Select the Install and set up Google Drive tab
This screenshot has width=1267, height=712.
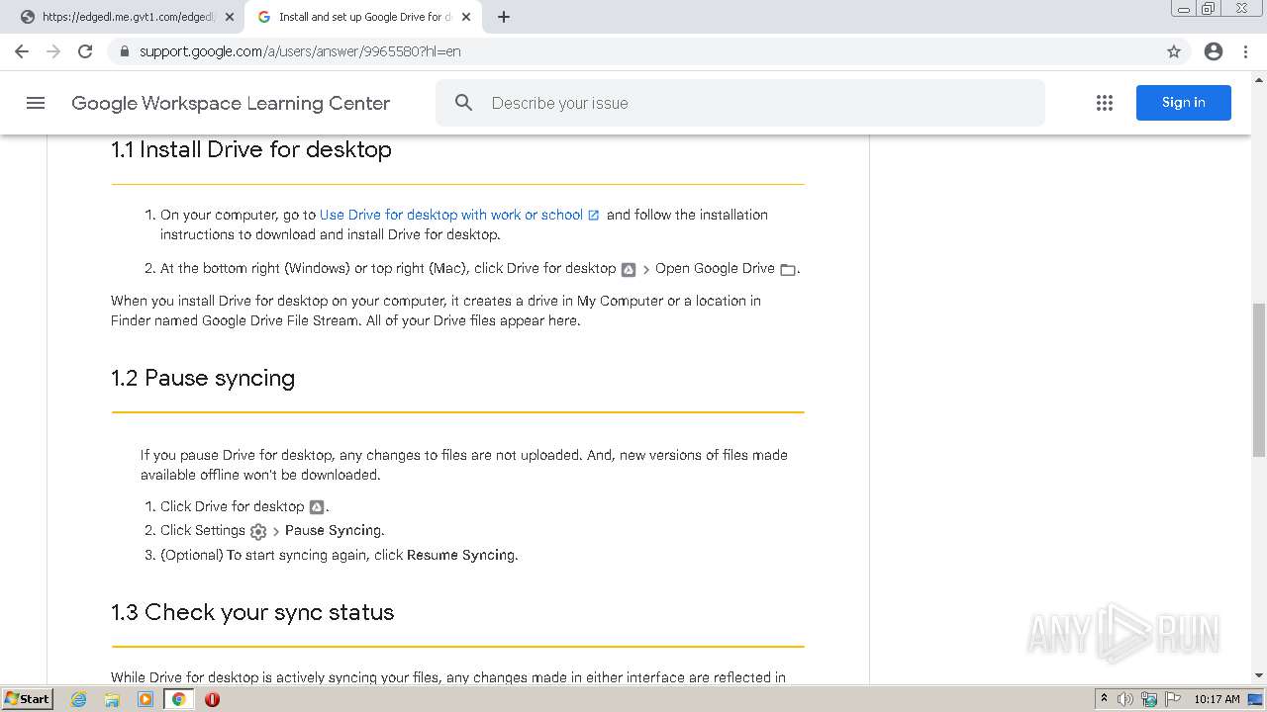tap(362, 17)
